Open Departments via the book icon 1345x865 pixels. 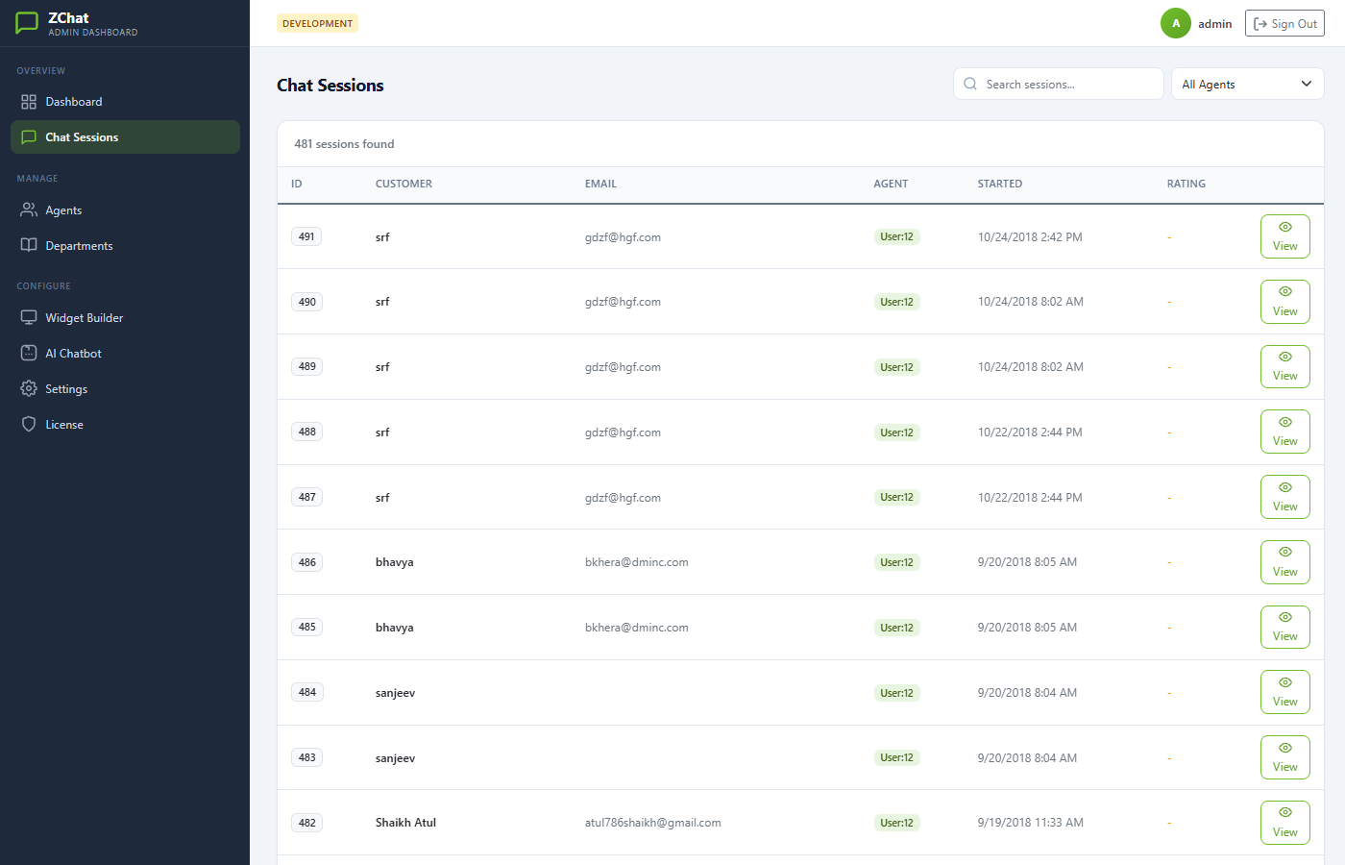pyautogui.click(x=28, y=245)
